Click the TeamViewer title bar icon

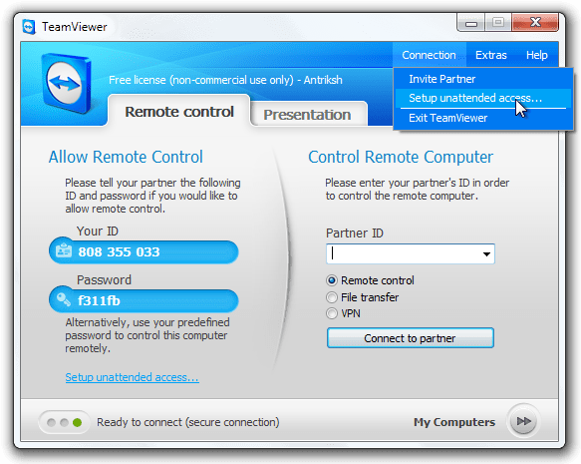click(x=29, y=27)
